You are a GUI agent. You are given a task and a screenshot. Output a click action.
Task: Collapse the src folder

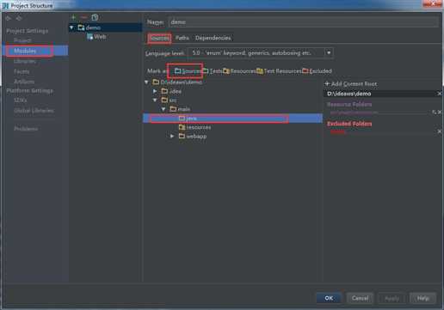tap(155, 100)
